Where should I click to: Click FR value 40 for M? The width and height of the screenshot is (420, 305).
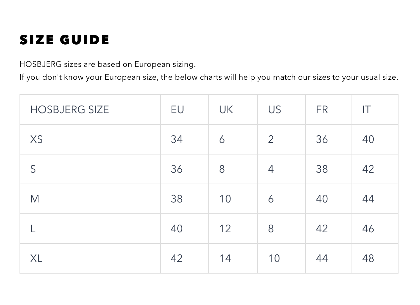point(322,199)
